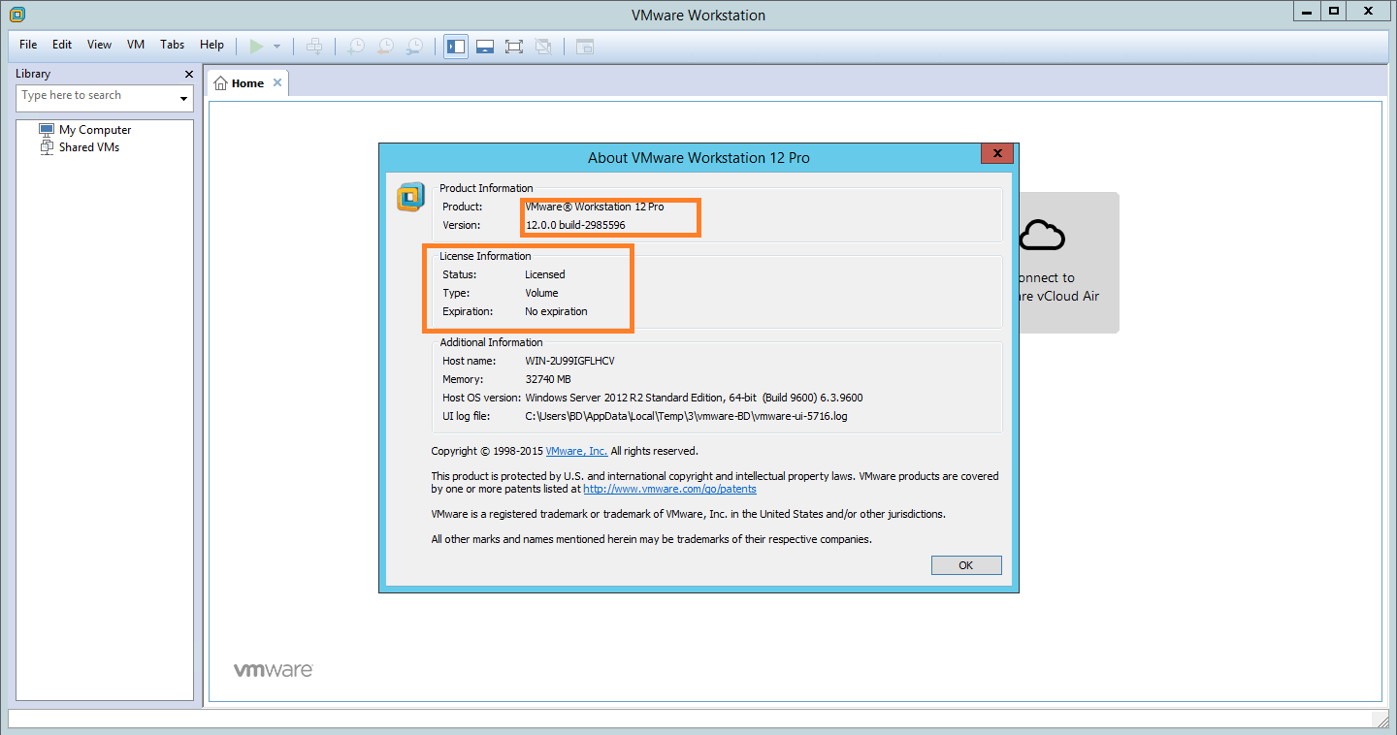
Task: Close the Home tab
Action: 277,82
